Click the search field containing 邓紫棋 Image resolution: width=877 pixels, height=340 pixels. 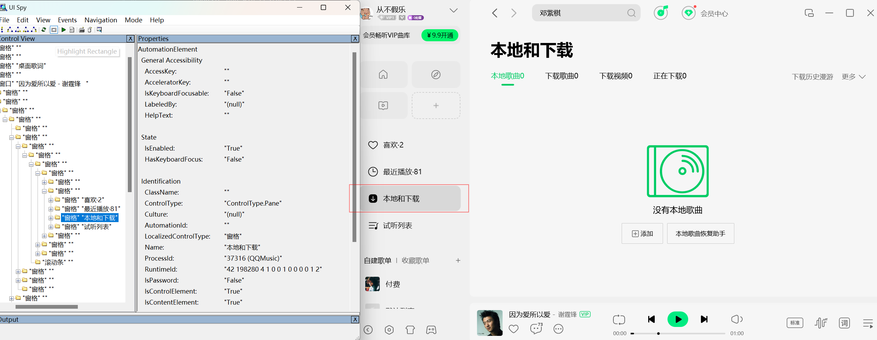586,13
